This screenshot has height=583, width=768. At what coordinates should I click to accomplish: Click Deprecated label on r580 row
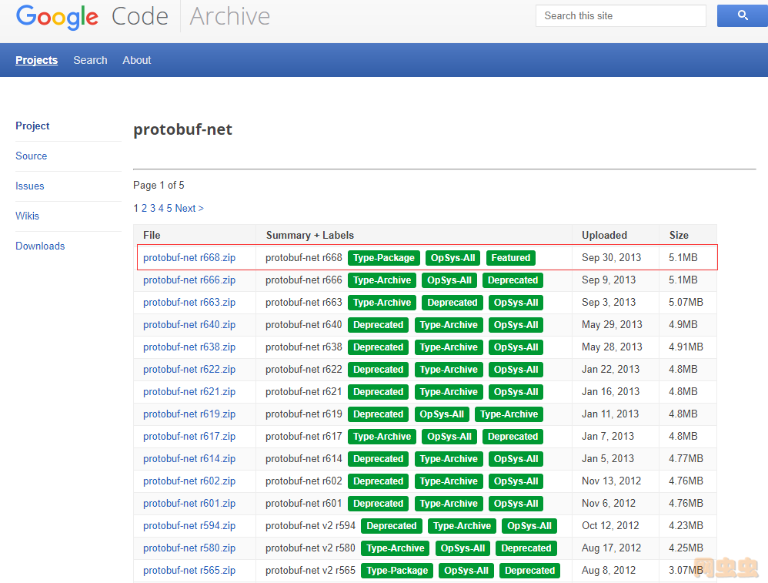(x=526, y=548)
